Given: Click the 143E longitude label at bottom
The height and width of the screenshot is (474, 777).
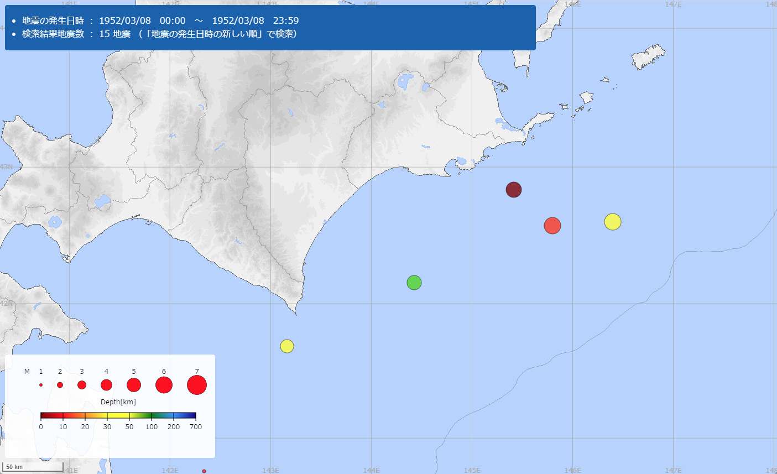Looking at the screenshot, I should click(x=270, y=471).
